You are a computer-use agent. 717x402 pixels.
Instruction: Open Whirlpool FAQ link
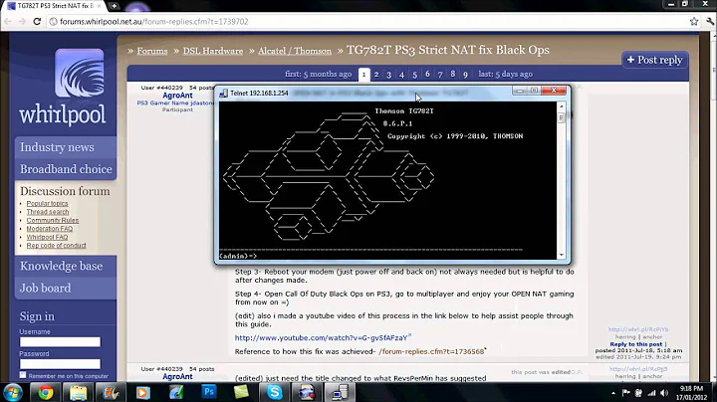(47, 237)
